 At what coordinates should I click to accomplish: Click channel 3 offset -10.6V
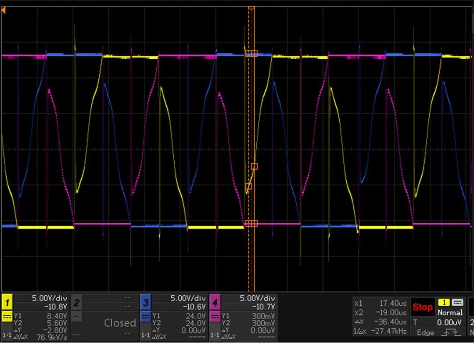point(194,307)
